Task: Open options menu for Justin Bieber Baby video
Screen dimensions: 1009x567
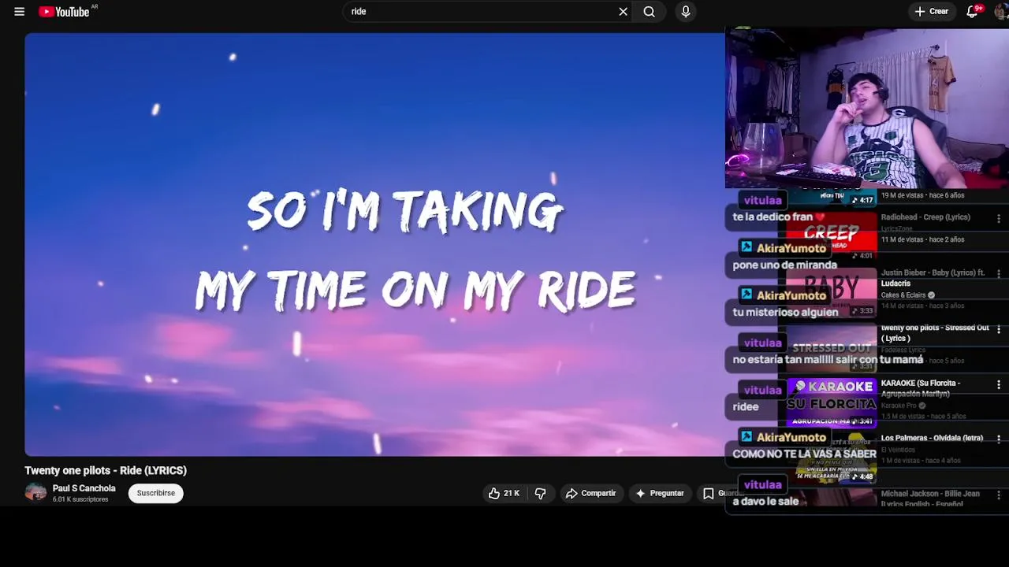Action: tap(999, 273)
